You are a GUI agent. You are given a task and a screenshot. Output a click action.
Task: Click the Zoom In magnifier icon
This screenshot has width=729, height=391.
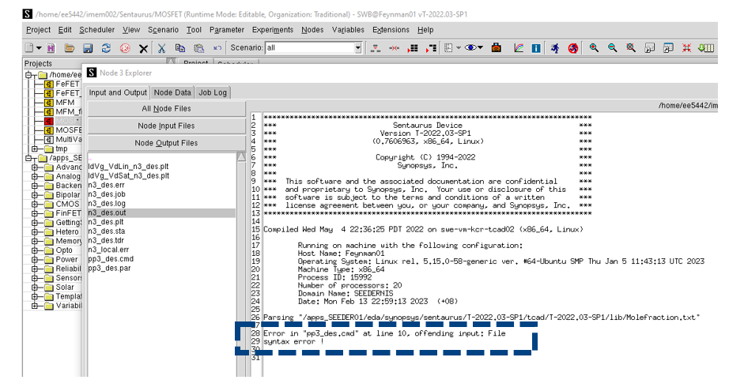(595, 48)
